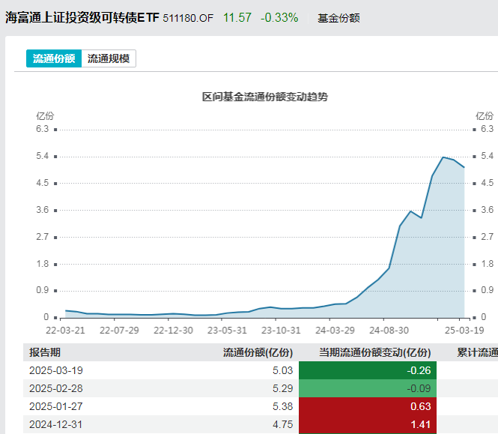Click the -0.33% change figure
Image resolution: width=498 pixels, height=434 pixels.
[279, 16]
